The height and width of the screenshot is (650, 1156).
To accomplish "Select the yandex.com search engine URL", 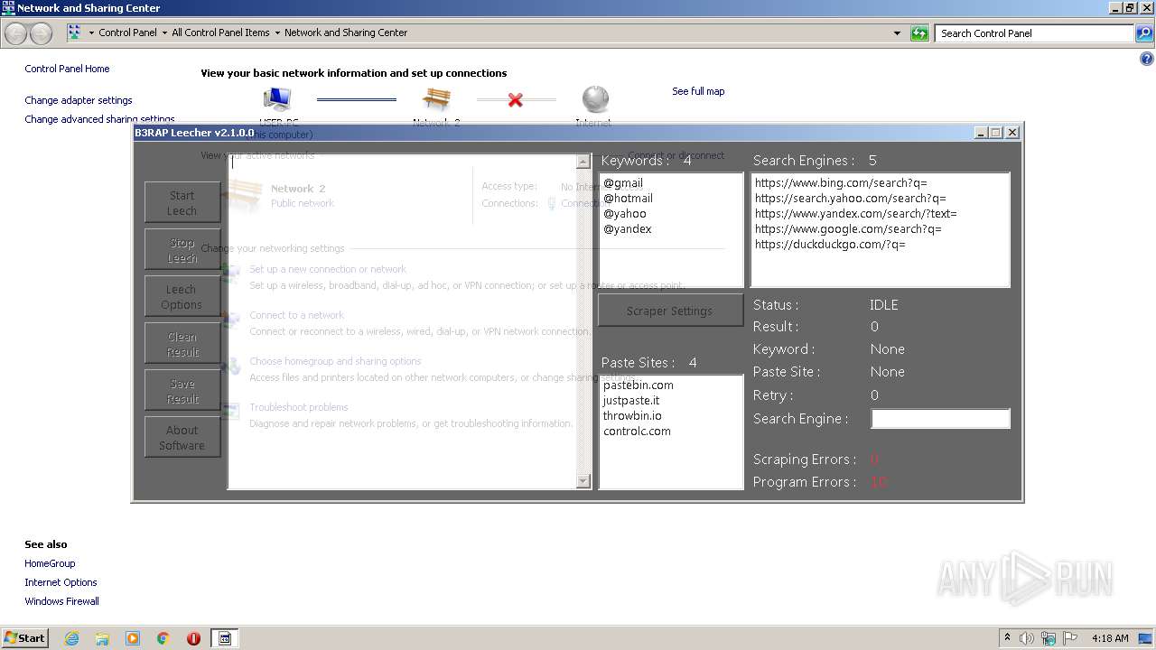I will 856,214.
